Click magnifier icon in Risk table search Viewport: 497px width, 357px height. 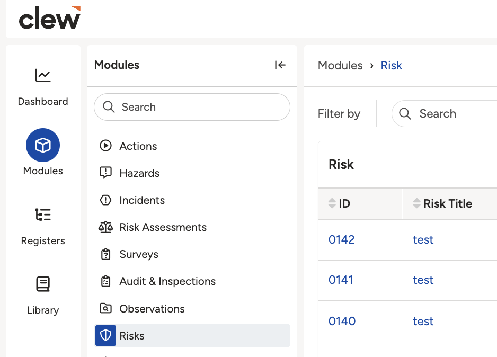pyautogui.click(x=405, y=113)
